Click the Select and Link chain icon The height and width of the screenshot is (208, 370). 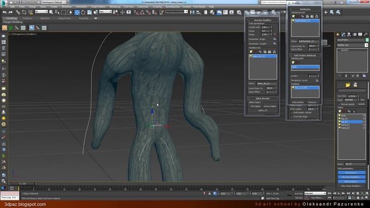coord(18,12)
